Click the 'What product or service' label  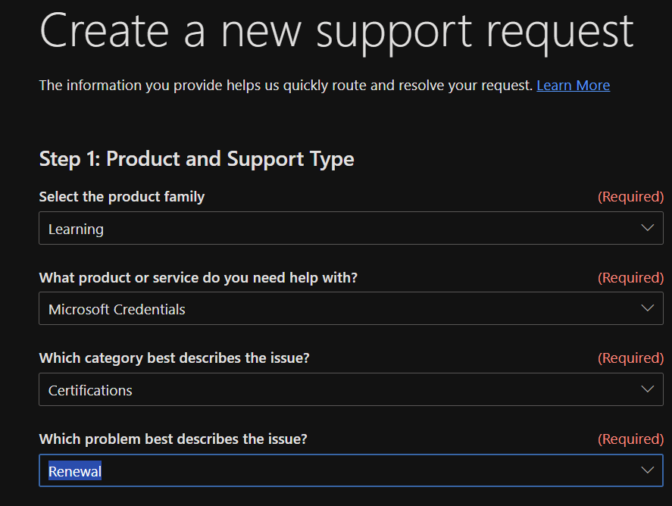198,278
